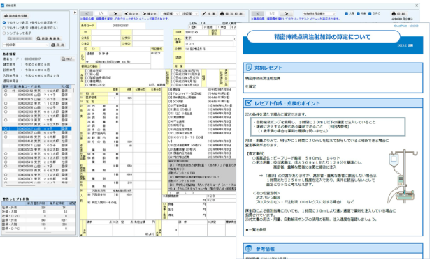Click the 後レセ next receipt button

pos(150,13)
